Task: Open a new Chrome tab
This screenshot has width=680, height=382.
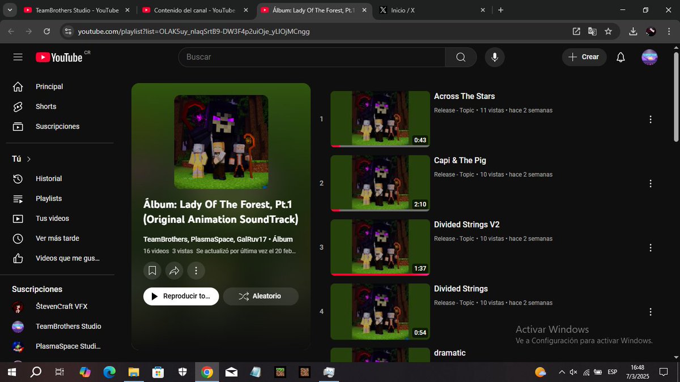Action: coord(500,10)
